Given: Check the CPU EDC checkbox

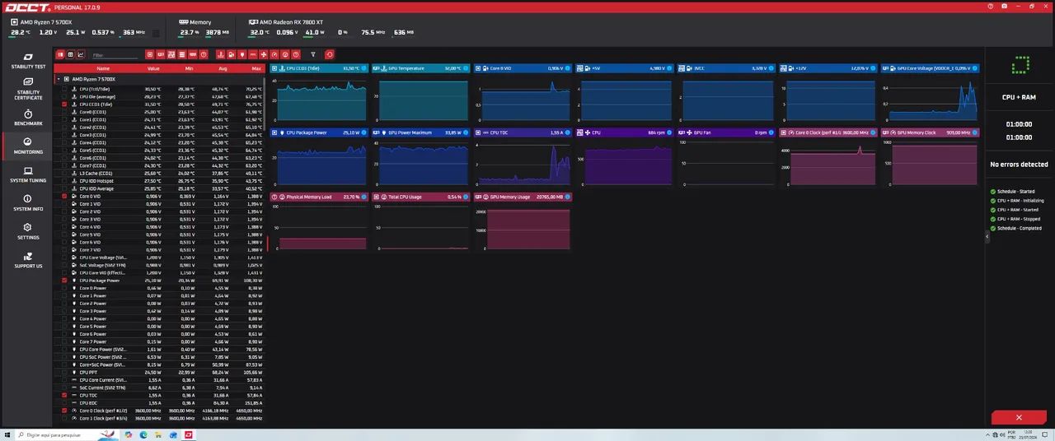Looking at the screenshot, I should 65,403.
